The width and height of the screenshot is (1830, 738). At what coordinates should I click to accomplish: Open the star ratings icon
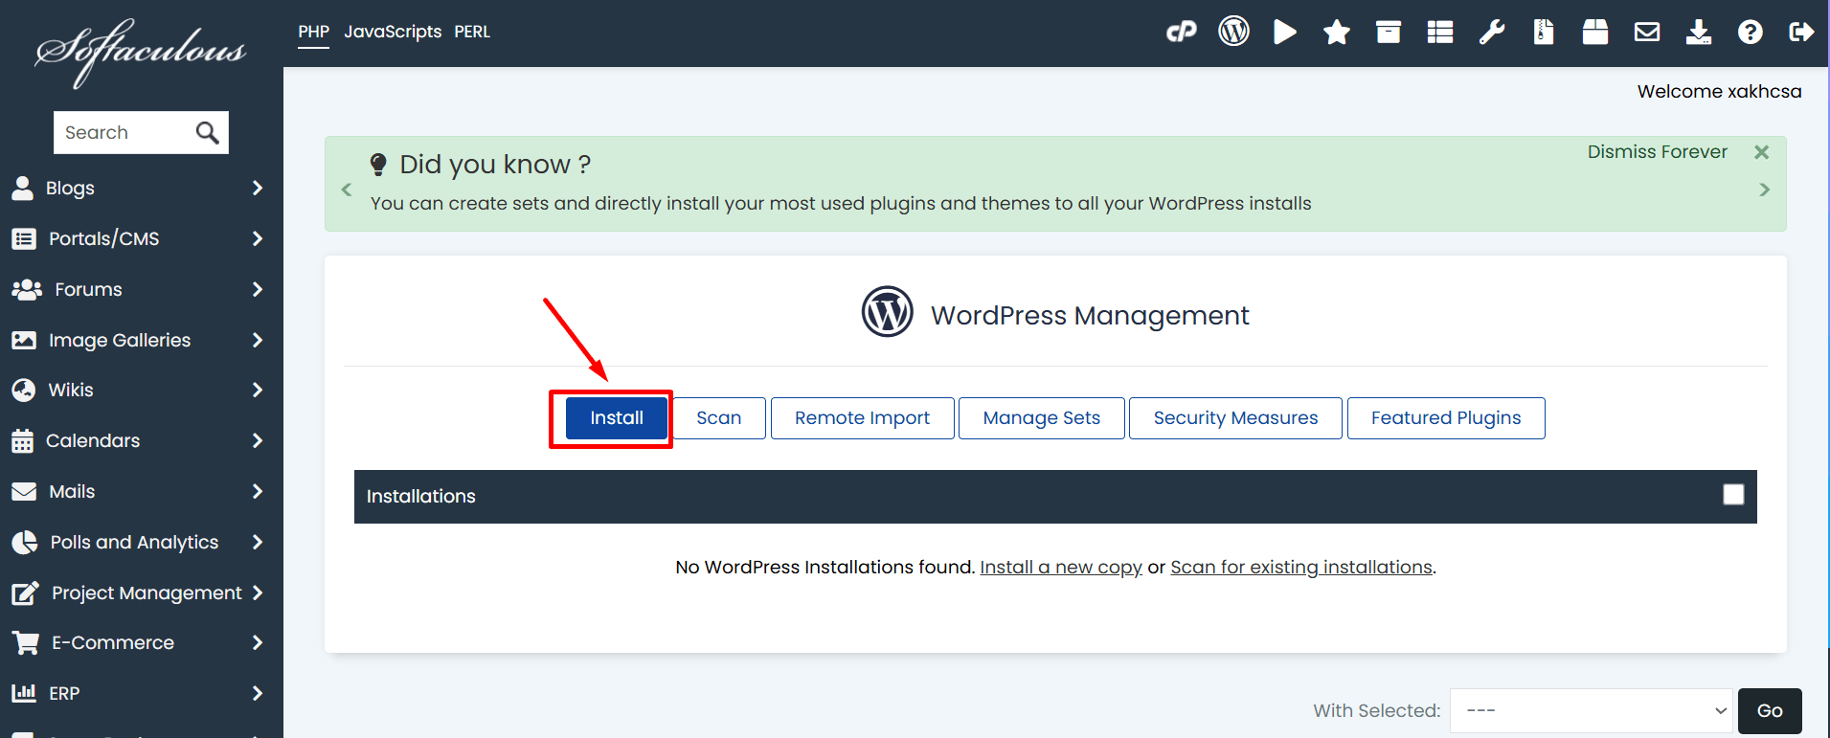[x=1337, y=33]
